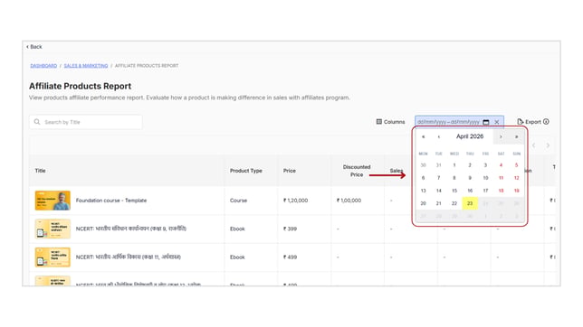
Task: Click 'Ebook' in the ₹ 499 row
Action: tap(237, 257)
